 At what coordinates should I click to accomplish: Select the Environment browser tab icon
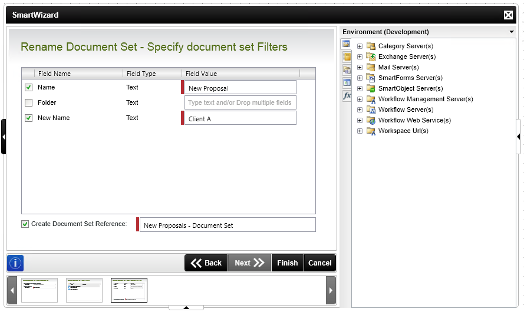(347, 44)
